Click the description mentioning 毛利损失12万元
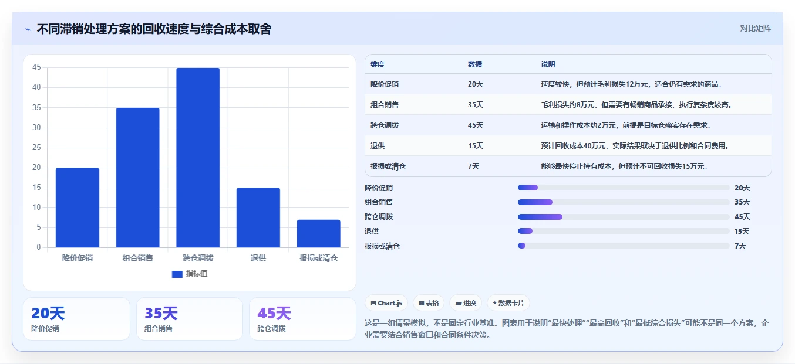Screen dimensions: 795x364 point(631,84)
